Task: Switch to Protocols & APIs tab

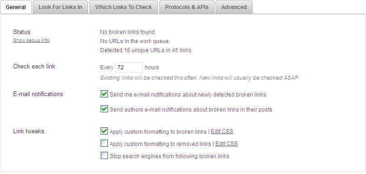Action: (x=187, y=7)
